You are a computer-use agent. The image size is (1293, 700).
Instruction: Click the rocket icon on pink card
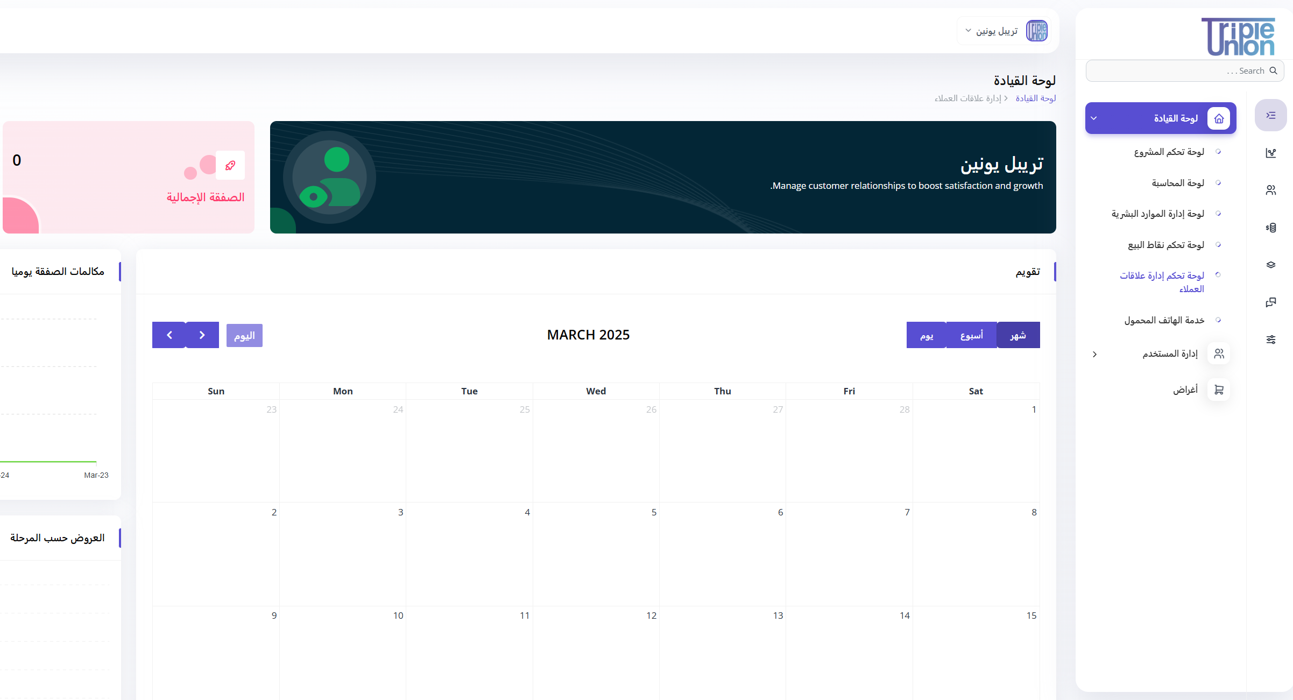pyautogui.click(x=230, y=165)
